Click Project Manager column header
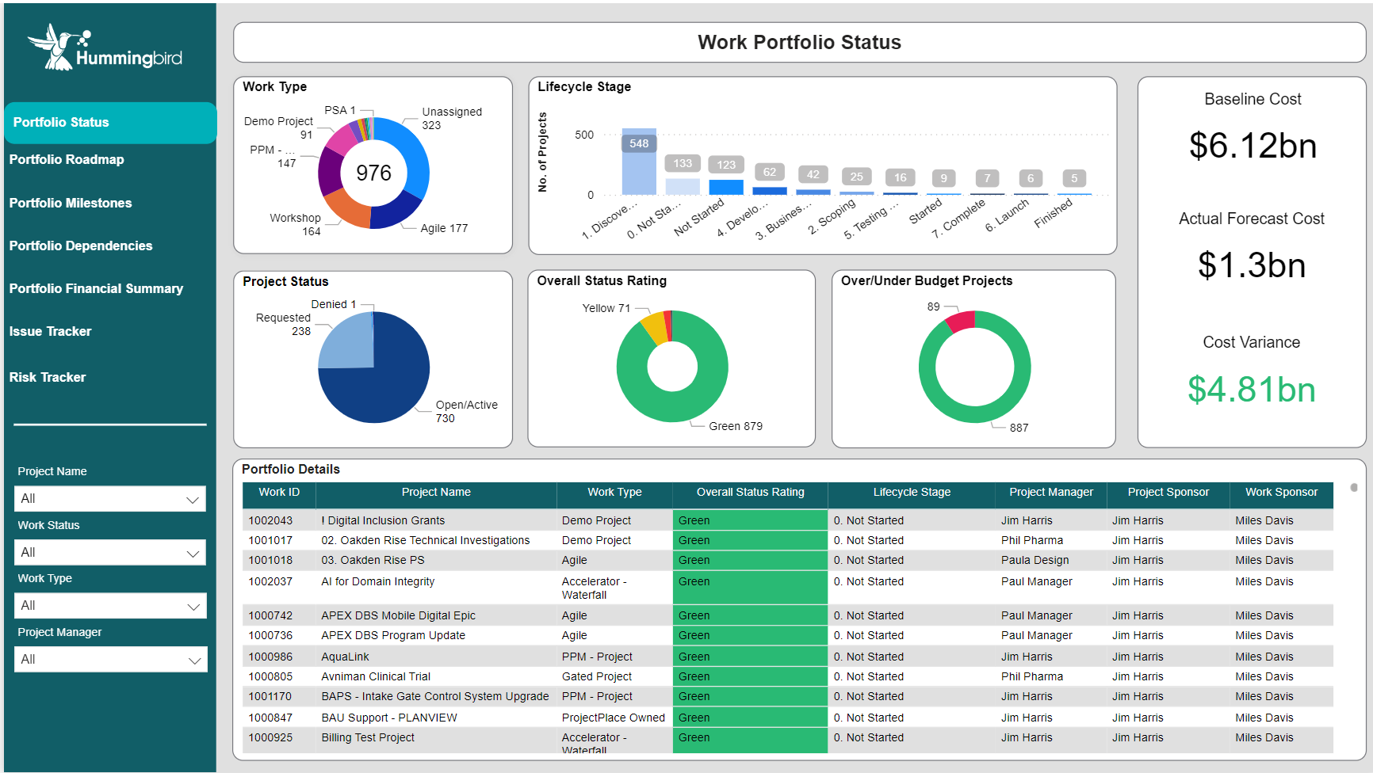The height and width of the screenshot is (773, 1373). [x=1051, y=493]
